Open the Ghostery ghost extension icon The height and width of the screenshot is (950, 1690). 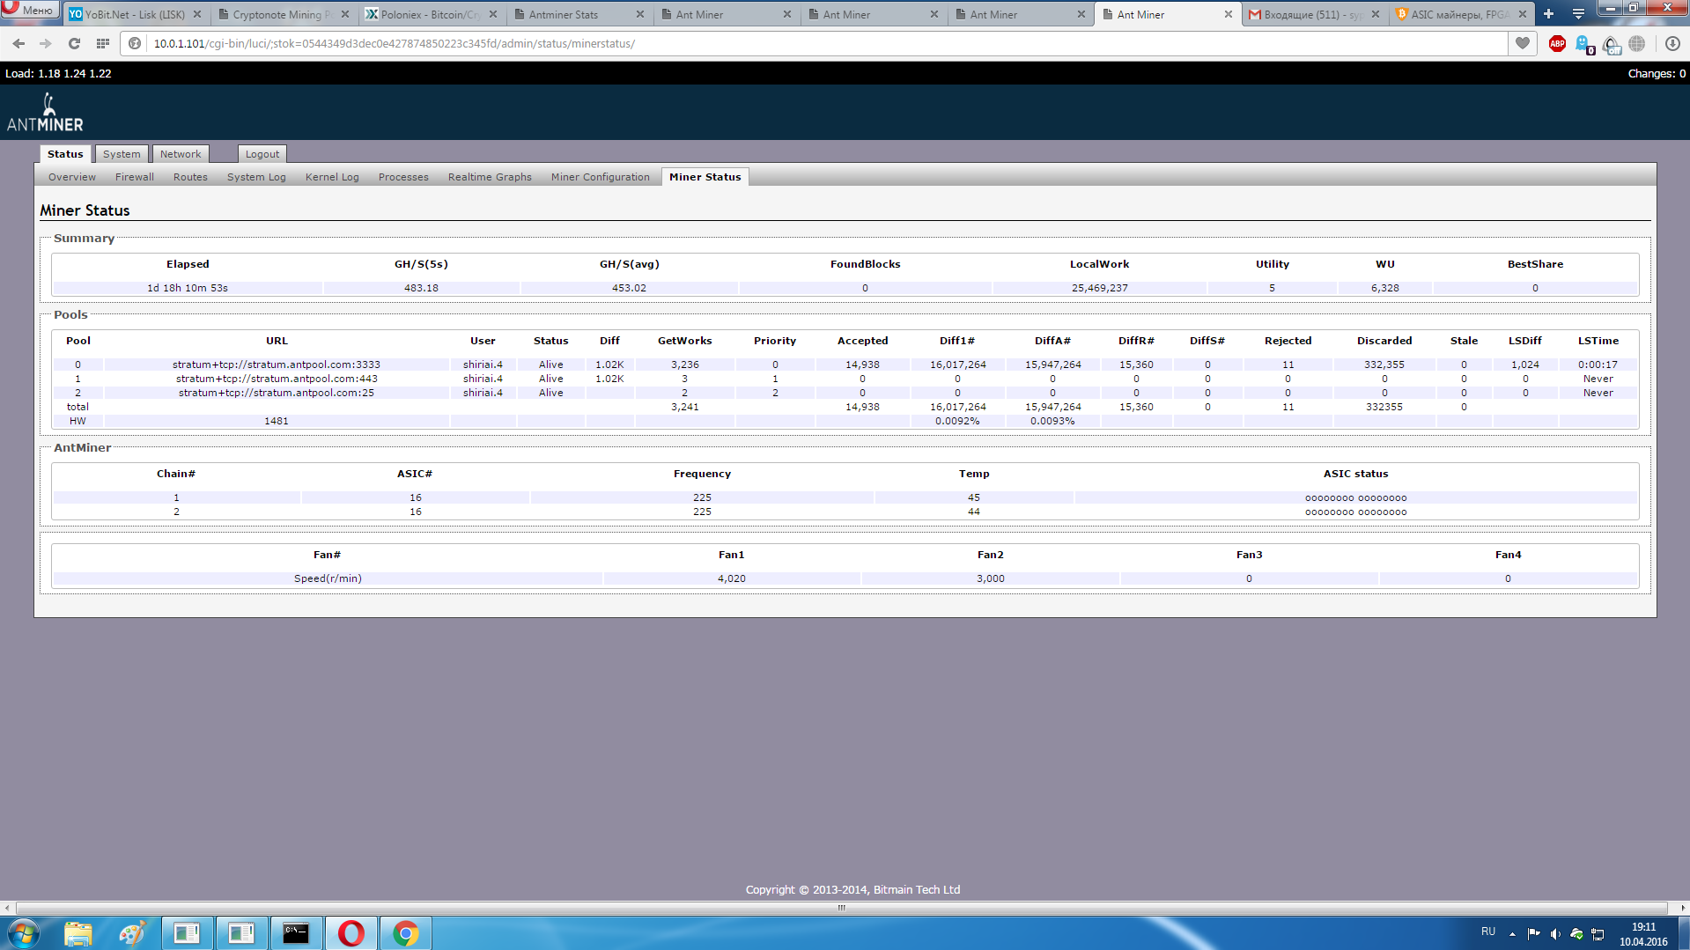(x=1583, y=43)
